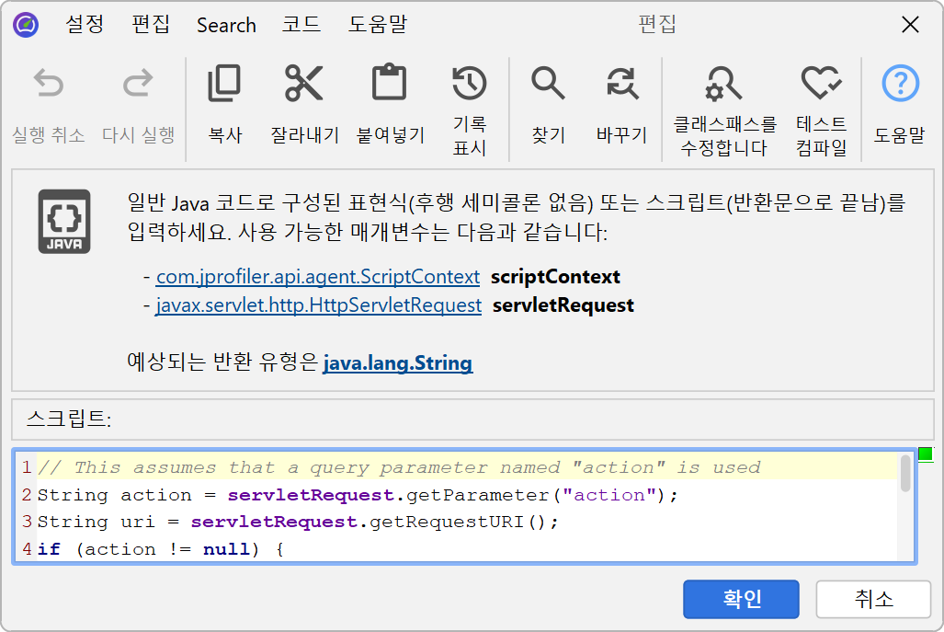Viewport: 944px width, 632px height.
Task: Click the scriptContext parameter name
Action: click(555, 277)
